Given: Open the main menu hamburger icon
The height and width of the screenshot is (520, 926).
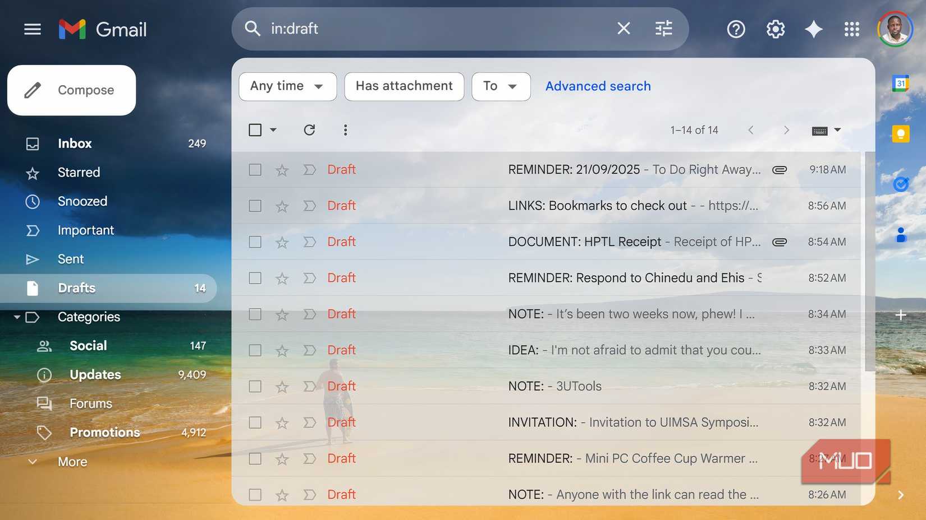Looking at the screenshot, I should pyautogui.click(x=33, y=29).
